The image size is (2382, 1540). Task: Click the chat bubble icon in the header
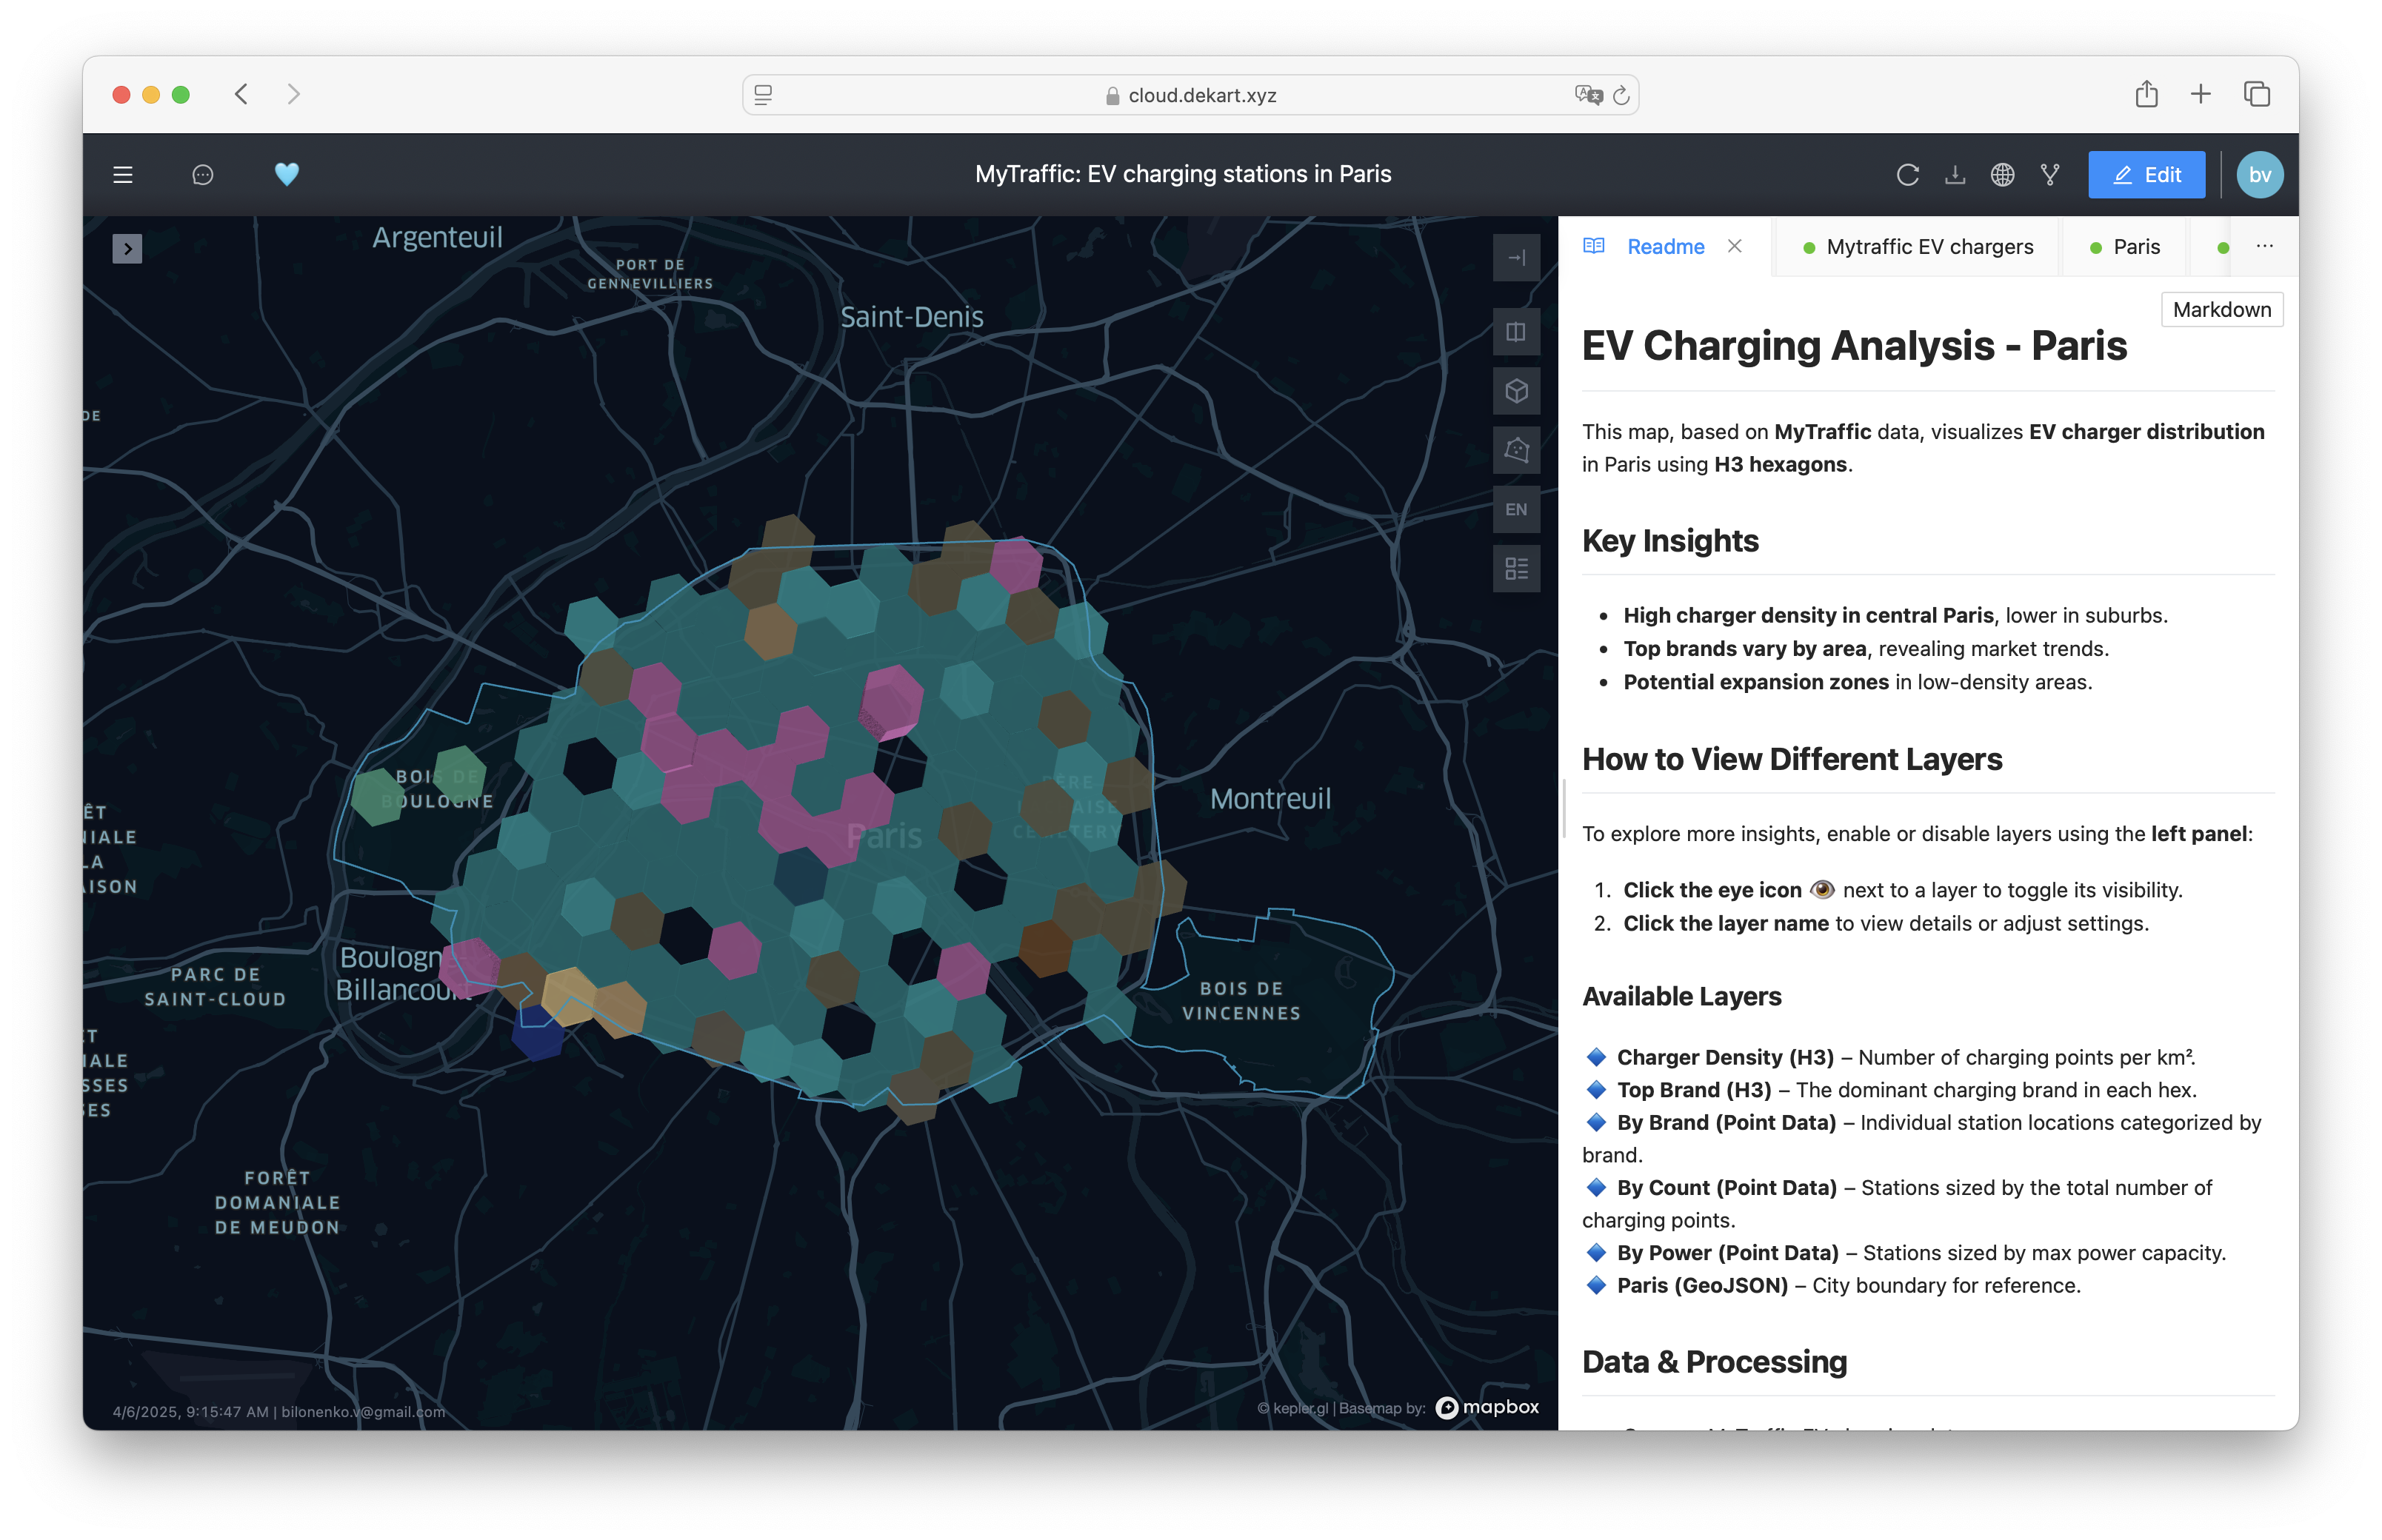coord(202,175)
